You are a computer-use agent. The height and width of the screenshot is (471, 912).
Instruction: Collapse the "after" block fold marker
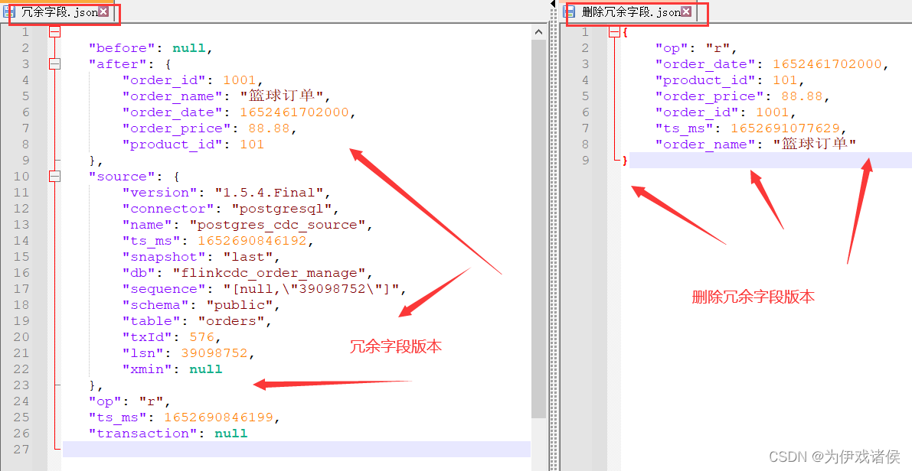[54, 64]
